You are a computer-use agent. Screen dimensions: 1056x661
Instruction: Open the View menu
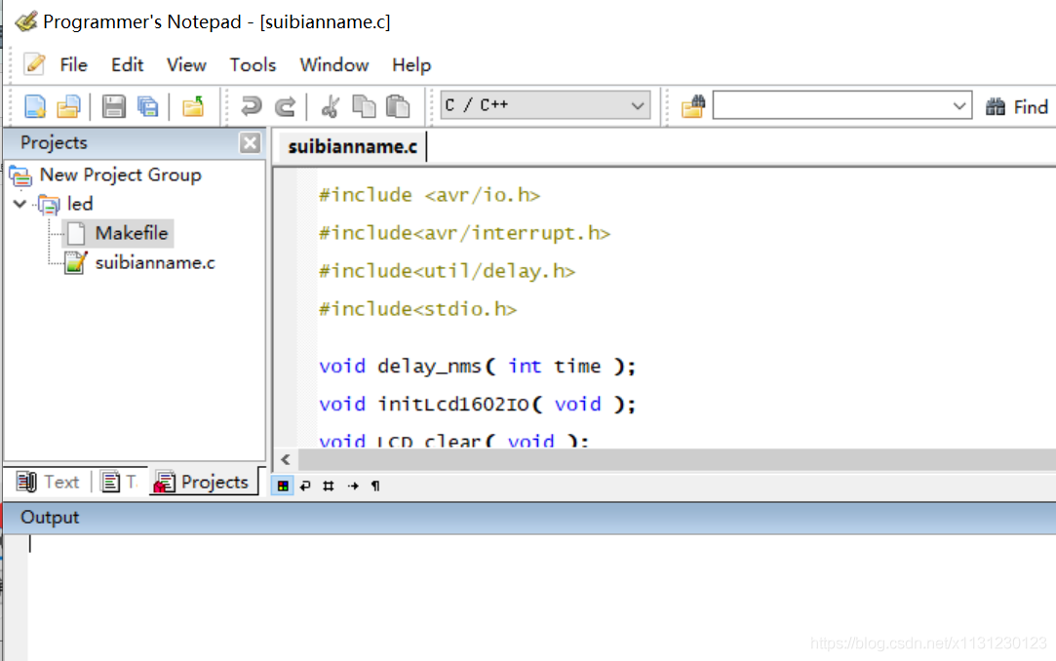(x=186, y=65)
